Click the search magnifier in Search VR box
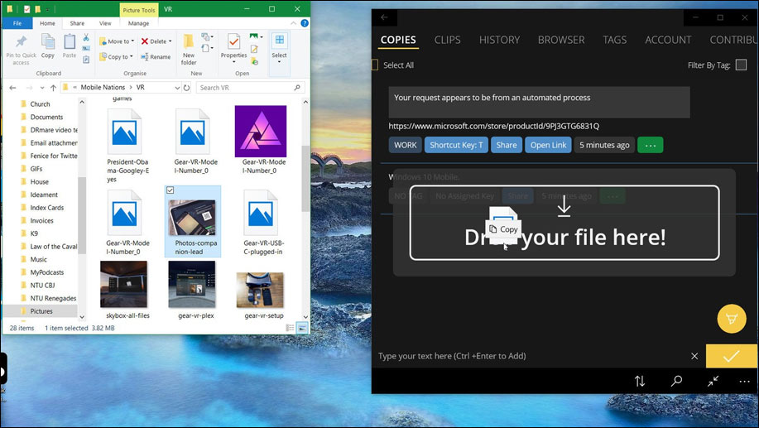The height and width of the screenshot is (428, 759). click(297, 88)
